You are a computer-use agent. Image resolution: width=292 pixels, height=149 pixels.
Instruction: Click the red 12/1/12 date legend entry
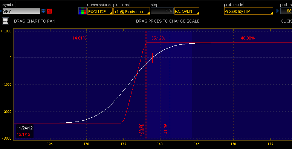point(23,134)
